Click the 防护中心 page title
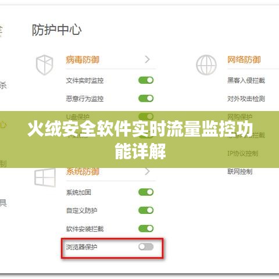 pos(56,30)
